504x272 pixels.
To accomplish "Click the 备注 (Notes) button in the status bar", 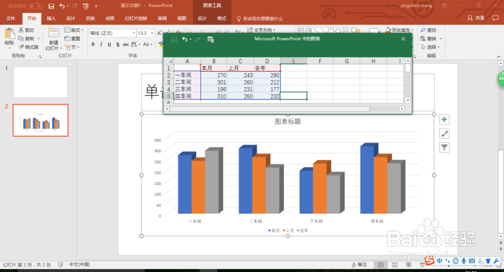I will [x=359, y=264].
